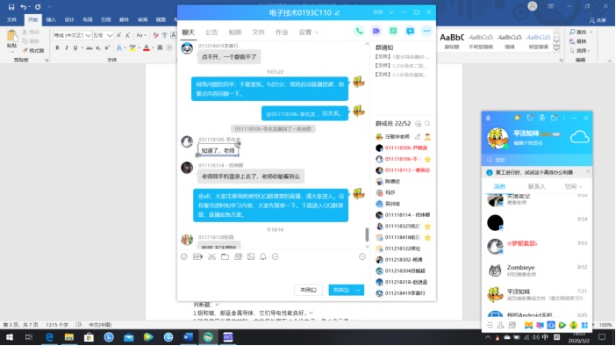Open the emoji picker in chat toolbar
The image size is (616, 346).
tap(184, 256)
